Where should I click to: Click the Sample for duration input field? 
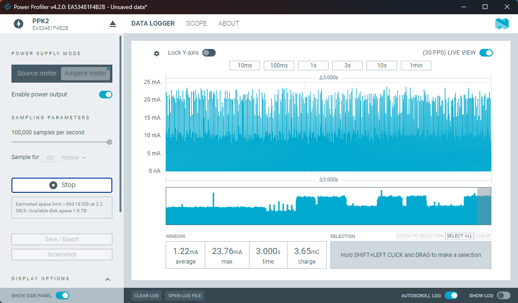[x=50, y=158]
